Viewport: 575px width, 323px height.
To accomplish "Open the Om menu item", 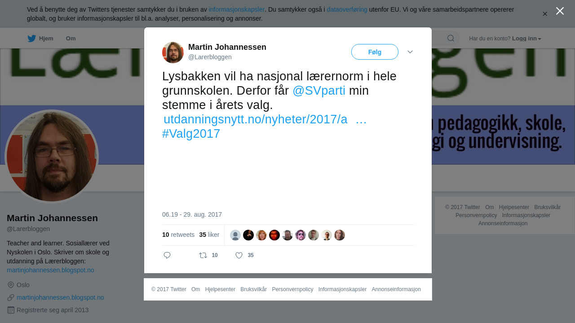I will [71, 38].
